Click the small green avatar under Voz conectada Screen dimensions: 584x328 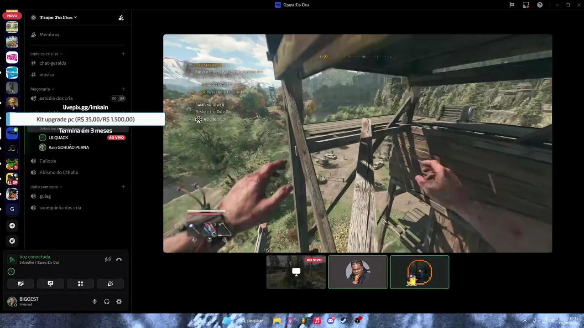[11, 272]
